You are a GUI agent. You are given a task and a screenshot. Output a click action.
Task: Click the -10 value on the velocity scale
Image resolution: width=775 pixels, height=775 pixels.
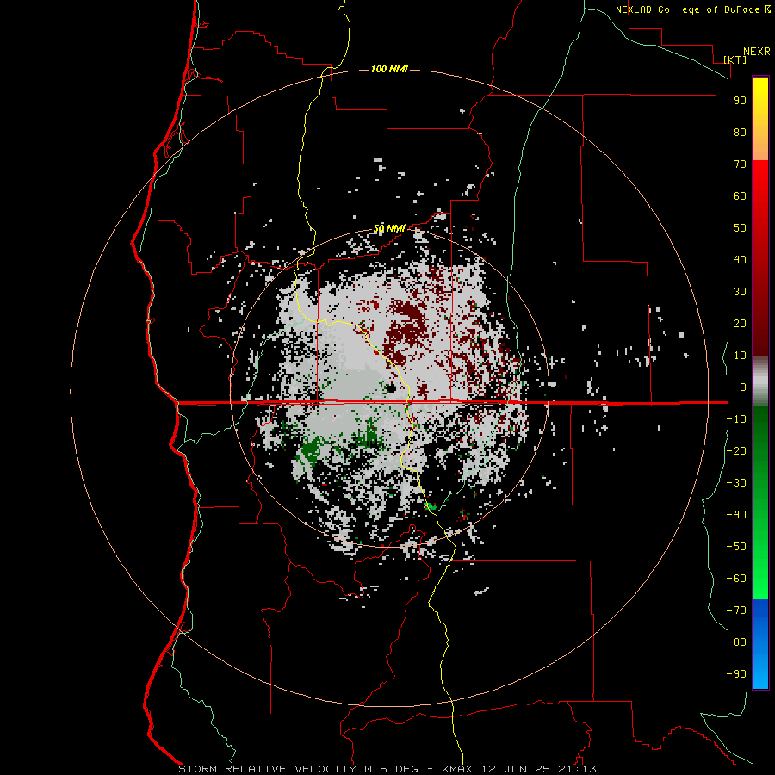[x=736, y=419]
